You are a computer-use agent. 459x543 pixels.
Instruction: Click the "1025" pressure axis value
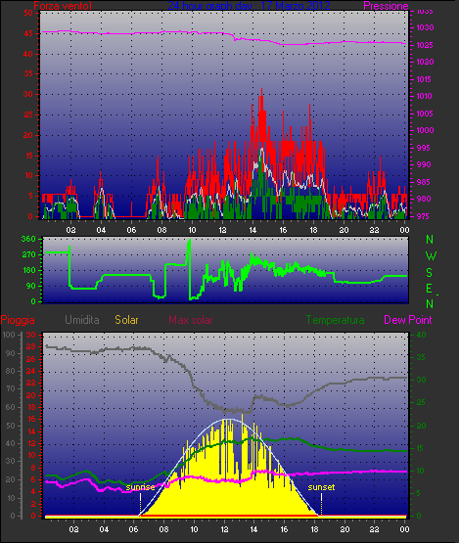[425, 45]
